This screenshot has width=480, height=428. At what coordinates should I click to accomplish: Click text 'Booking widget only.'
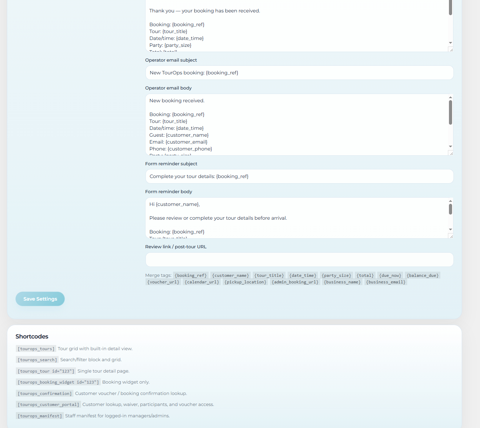(126, 382)
